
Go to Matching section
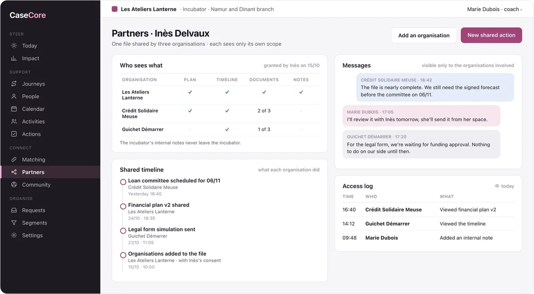pyautogui.click(x=50, y=160)
